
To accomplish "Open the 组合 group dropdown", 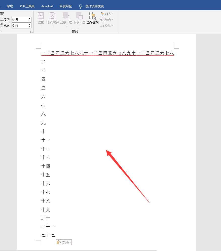I will pos(107,20).
